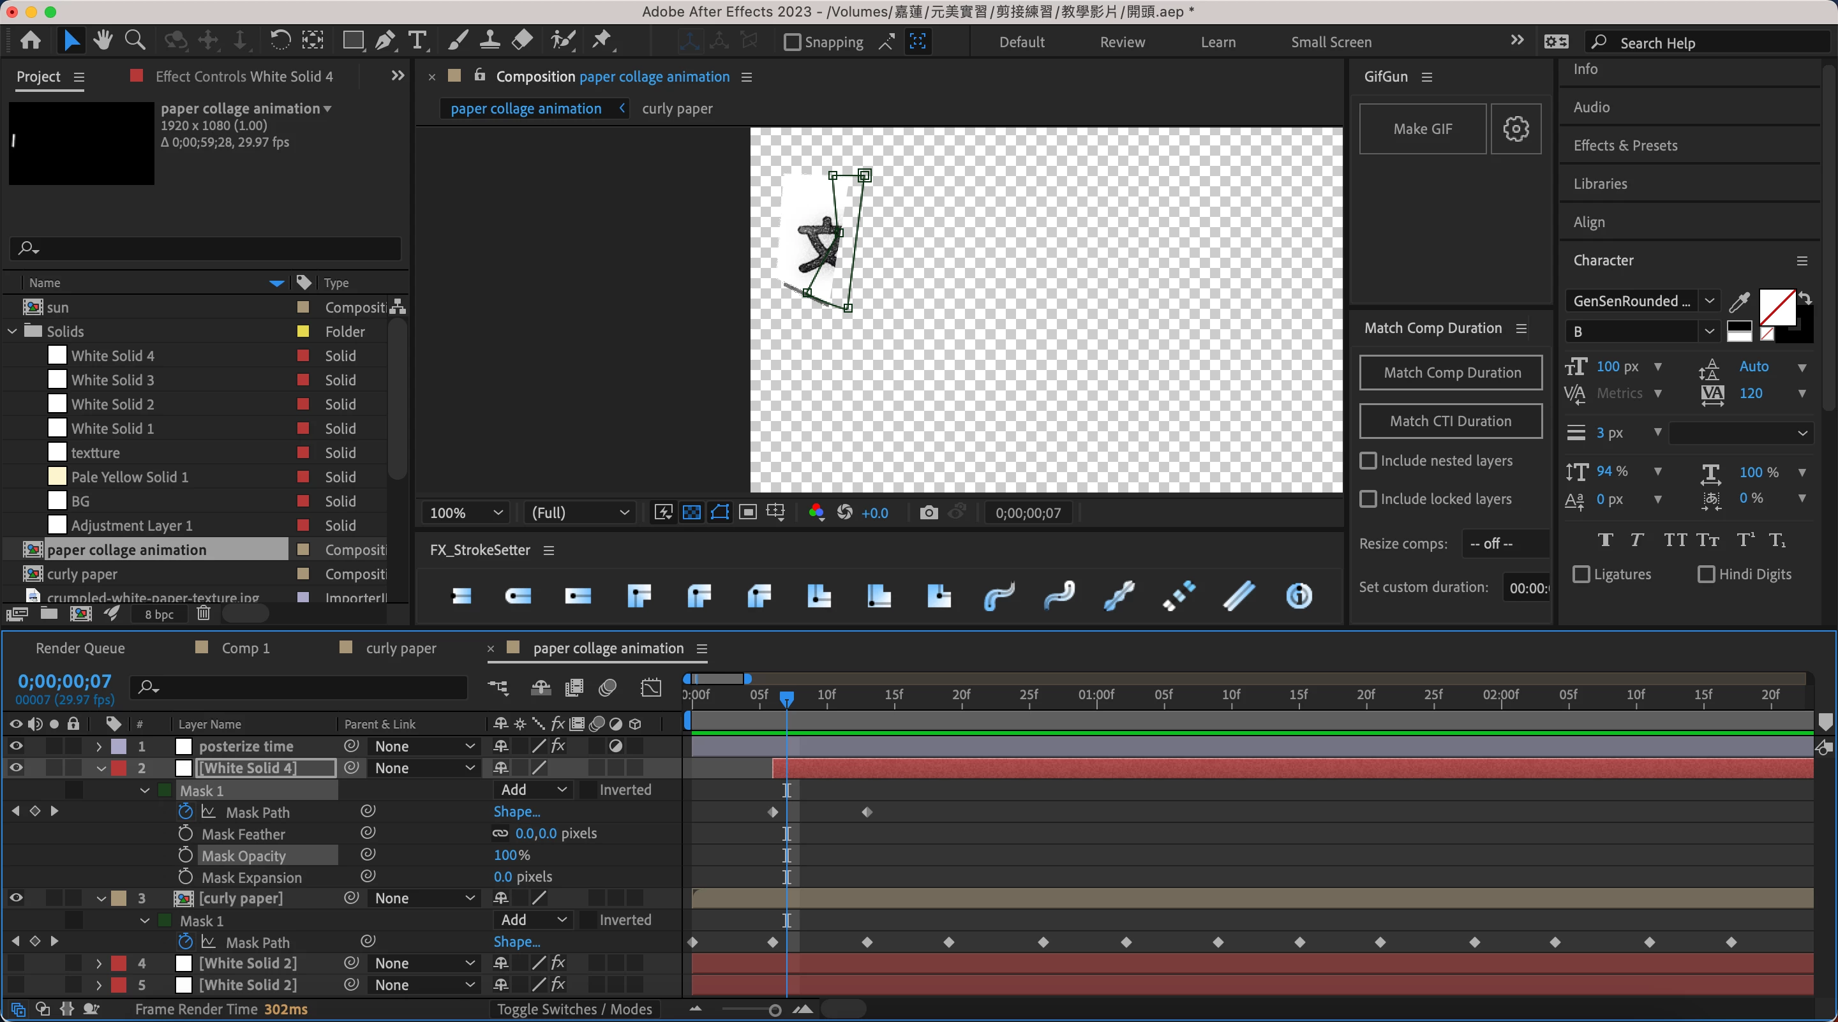
Task: Switch to the curly paper timeline tab
Action: [x=400, y=648]
